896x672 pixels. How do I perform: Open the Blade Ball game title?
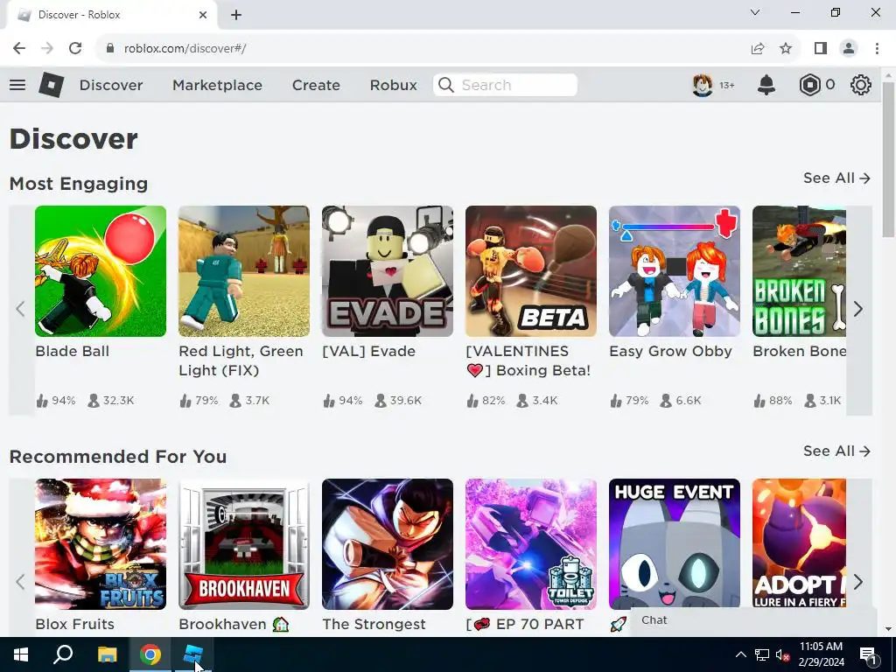coord(72,352)
